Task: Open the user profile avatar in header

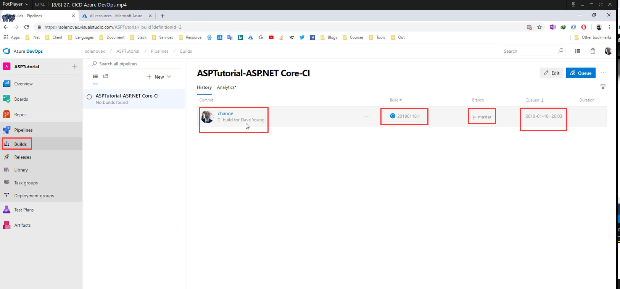Action: pos(608,51)
